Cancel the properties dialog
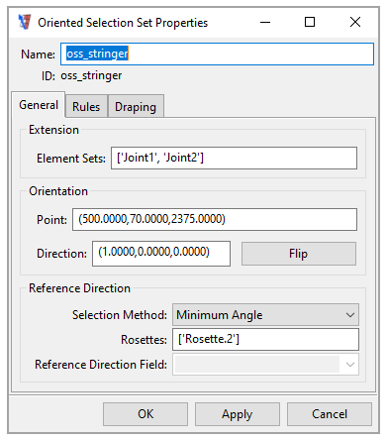This screenshot has width=387, height=439. pyautogui.click(x=330, y=414)
